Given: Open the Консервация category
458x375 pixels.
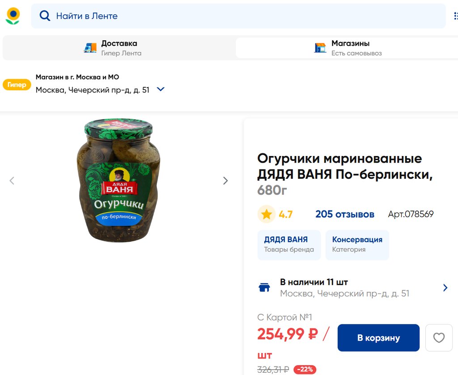Looking at the screenshot, I should (357, 244).
